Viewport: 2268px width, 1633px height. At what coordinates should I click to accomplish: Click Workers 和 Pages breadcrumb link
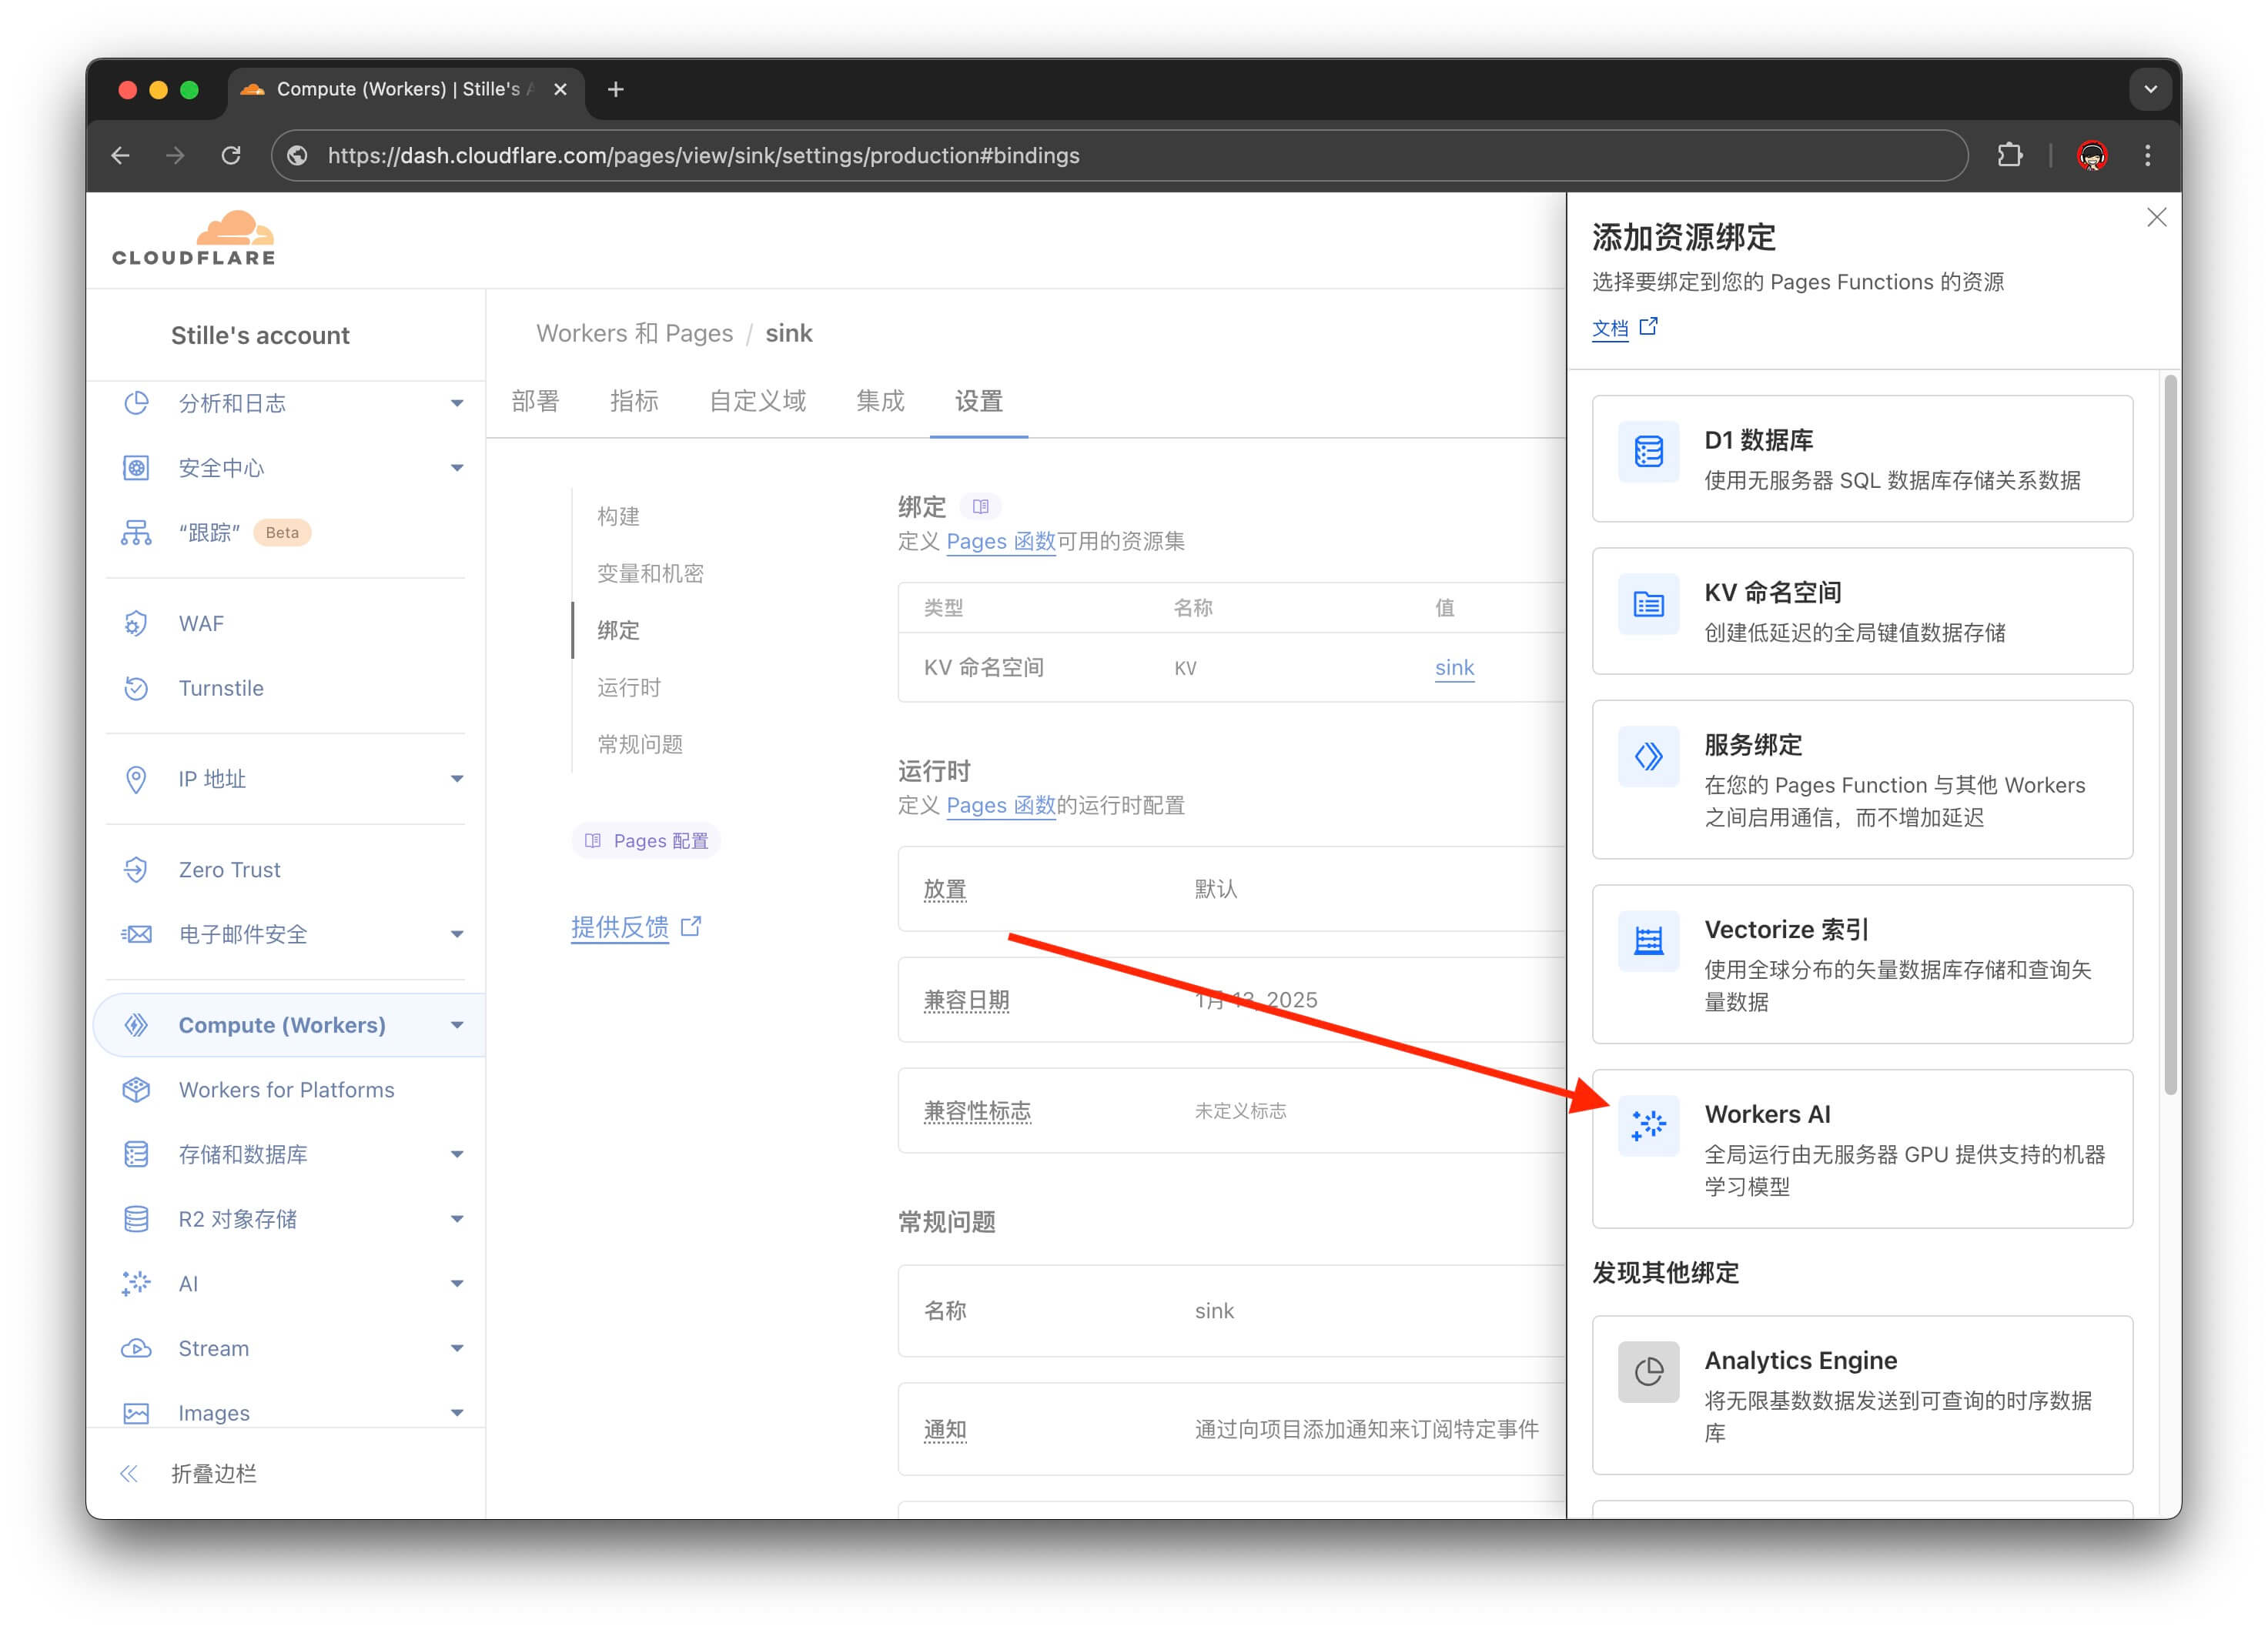pyautogui.click(x=634, y=334)
